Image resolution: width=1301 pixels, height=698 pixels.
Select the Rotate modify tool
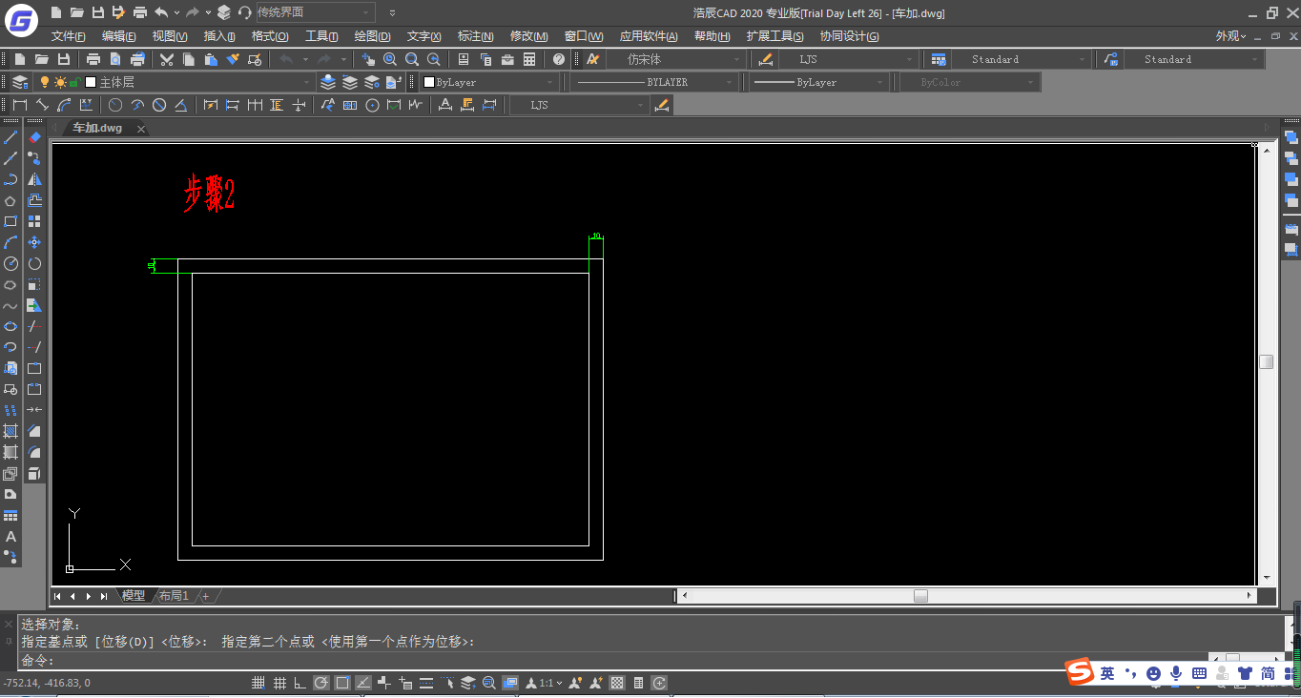tap(34, 263)
